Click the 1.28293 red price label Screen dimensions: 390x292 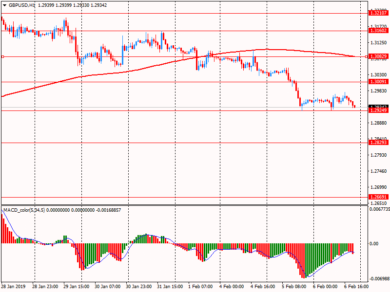click(x=378, y=143)
